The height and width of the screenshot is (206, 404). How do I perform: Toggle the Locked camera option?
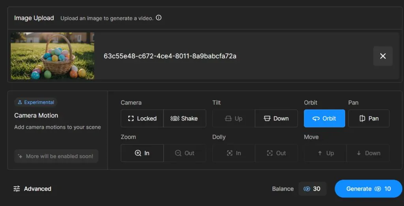[142, 118]
